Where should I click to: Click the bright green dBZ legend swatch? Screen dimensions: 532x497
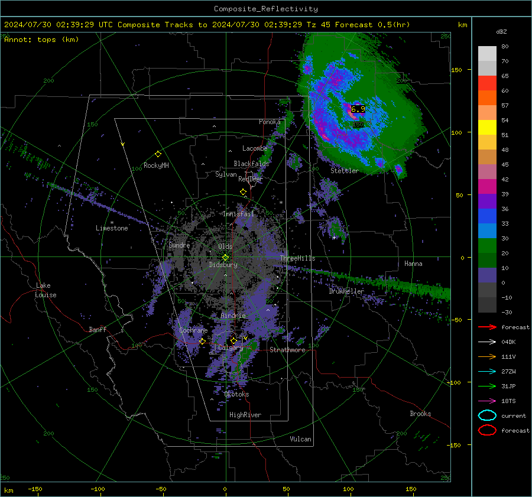(x=487, y=246)
